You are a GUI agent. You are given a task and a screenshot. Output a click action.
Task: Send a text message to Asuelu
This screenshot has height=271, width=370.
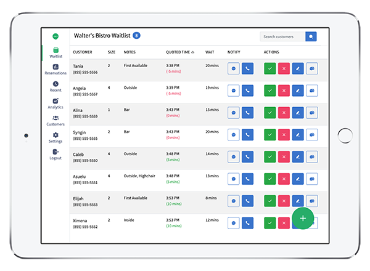click(234, 179)
